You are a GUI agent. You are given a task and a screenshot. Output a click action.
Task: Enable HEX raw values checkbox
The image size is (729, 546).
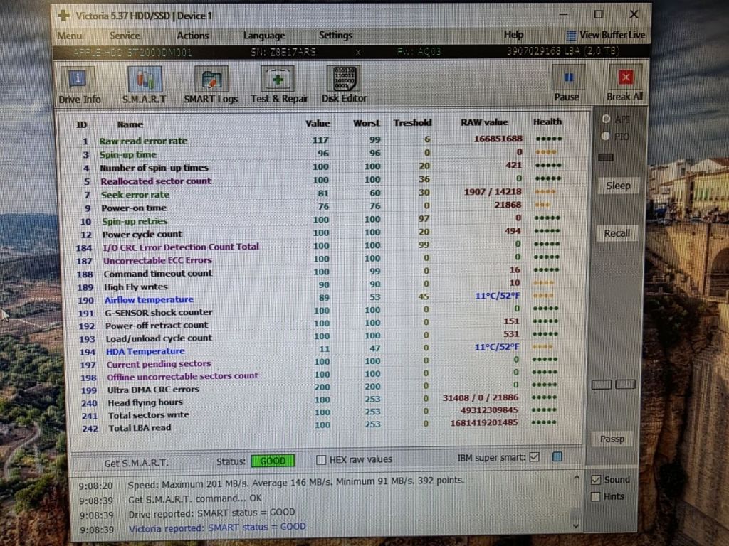pos(321,460)
